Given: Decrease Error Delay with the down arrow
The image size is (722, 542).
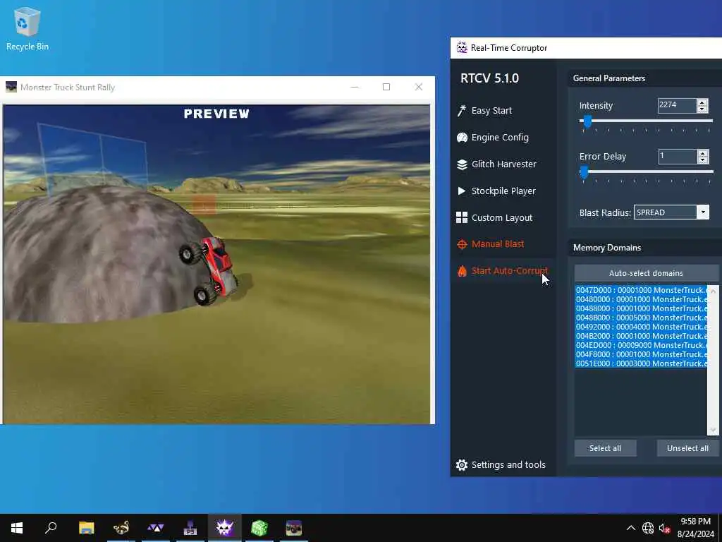Looking at the screenshot, I should [703, 160].
